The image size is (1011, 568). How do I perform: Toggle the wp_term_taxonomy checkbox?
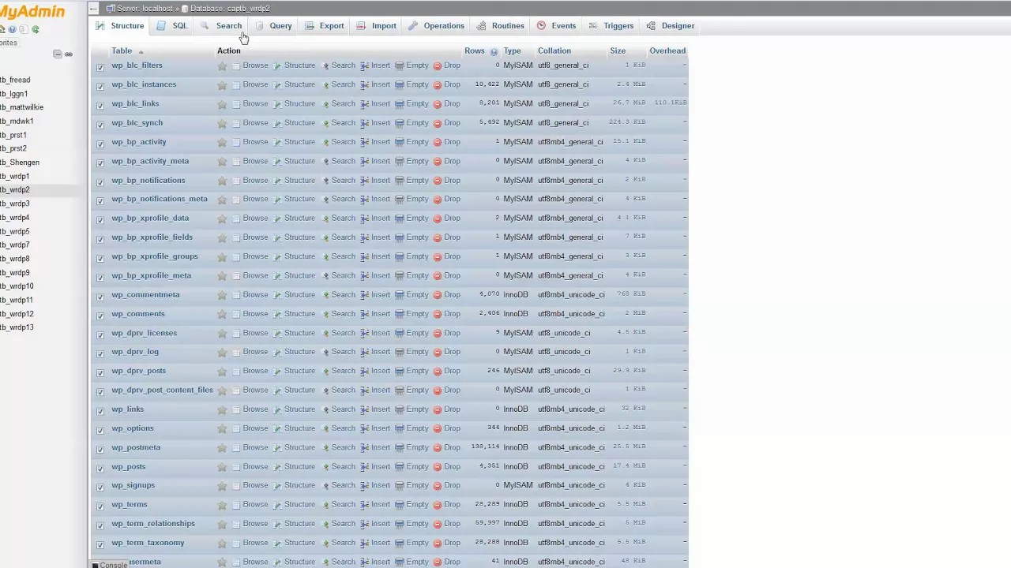click(x=100, y=544)
